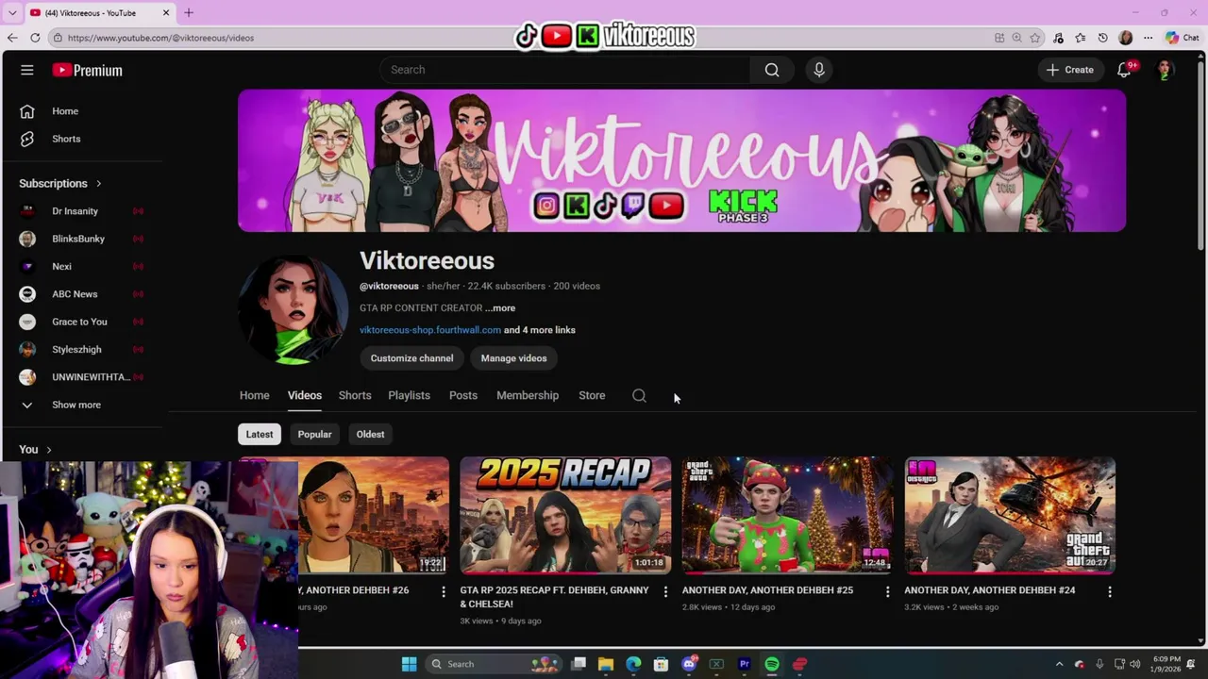This screenshot has height=679, width=1208.
Task: Open browser favorites list icon
Action: point(1081,38)
